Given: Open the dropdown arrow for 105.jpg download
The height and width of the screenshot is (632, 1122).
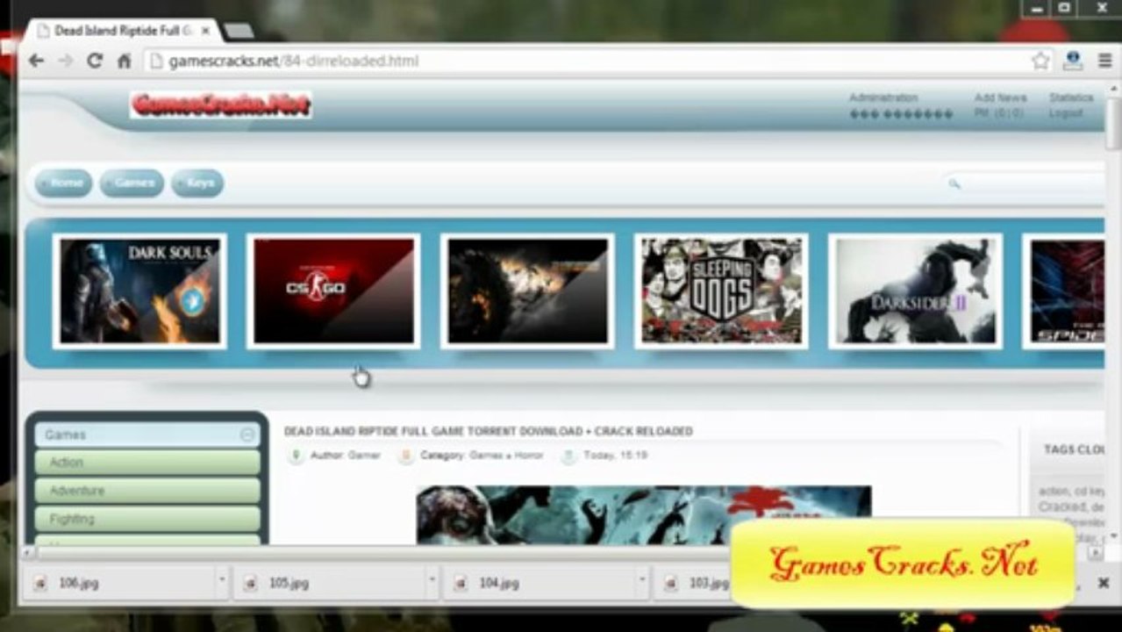Looking at the screenshot, I should point(431,582).
